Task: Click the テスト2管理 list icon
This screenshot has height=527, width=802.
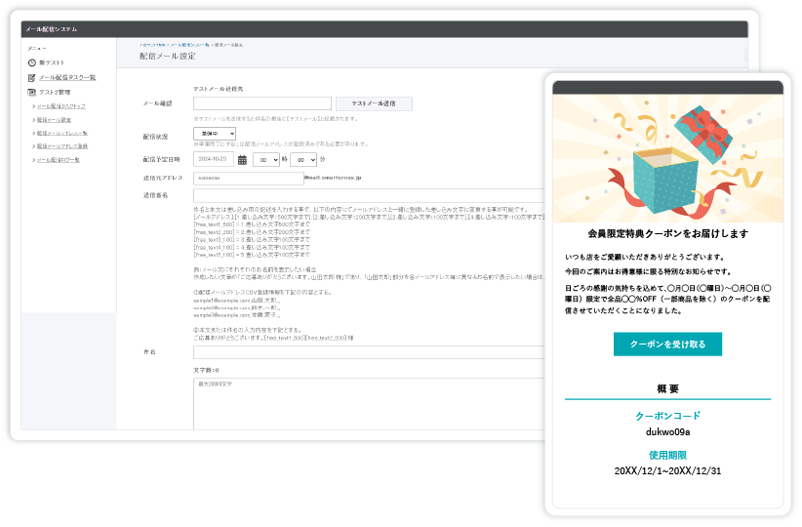Action: [31, 92]
